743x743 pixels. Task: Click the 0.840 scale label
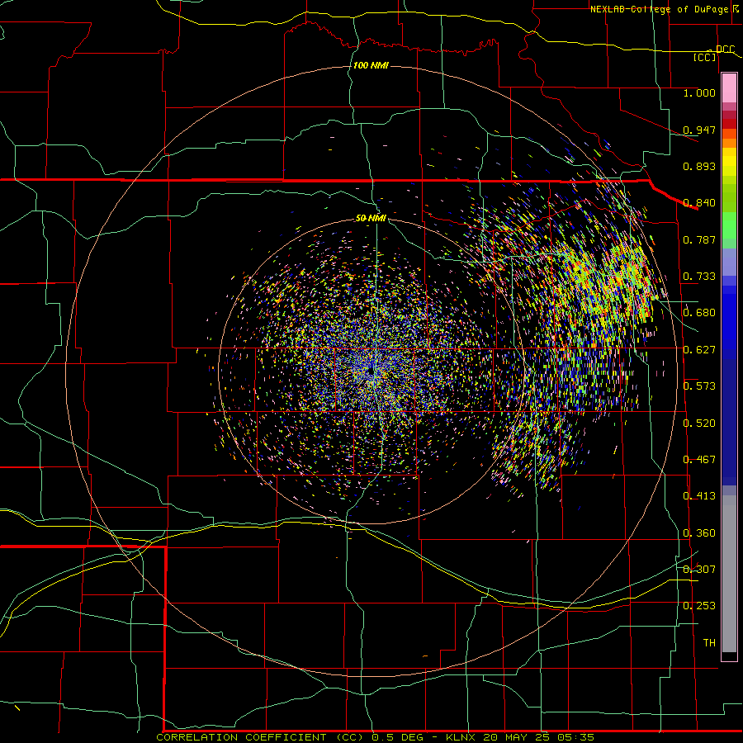699,203
